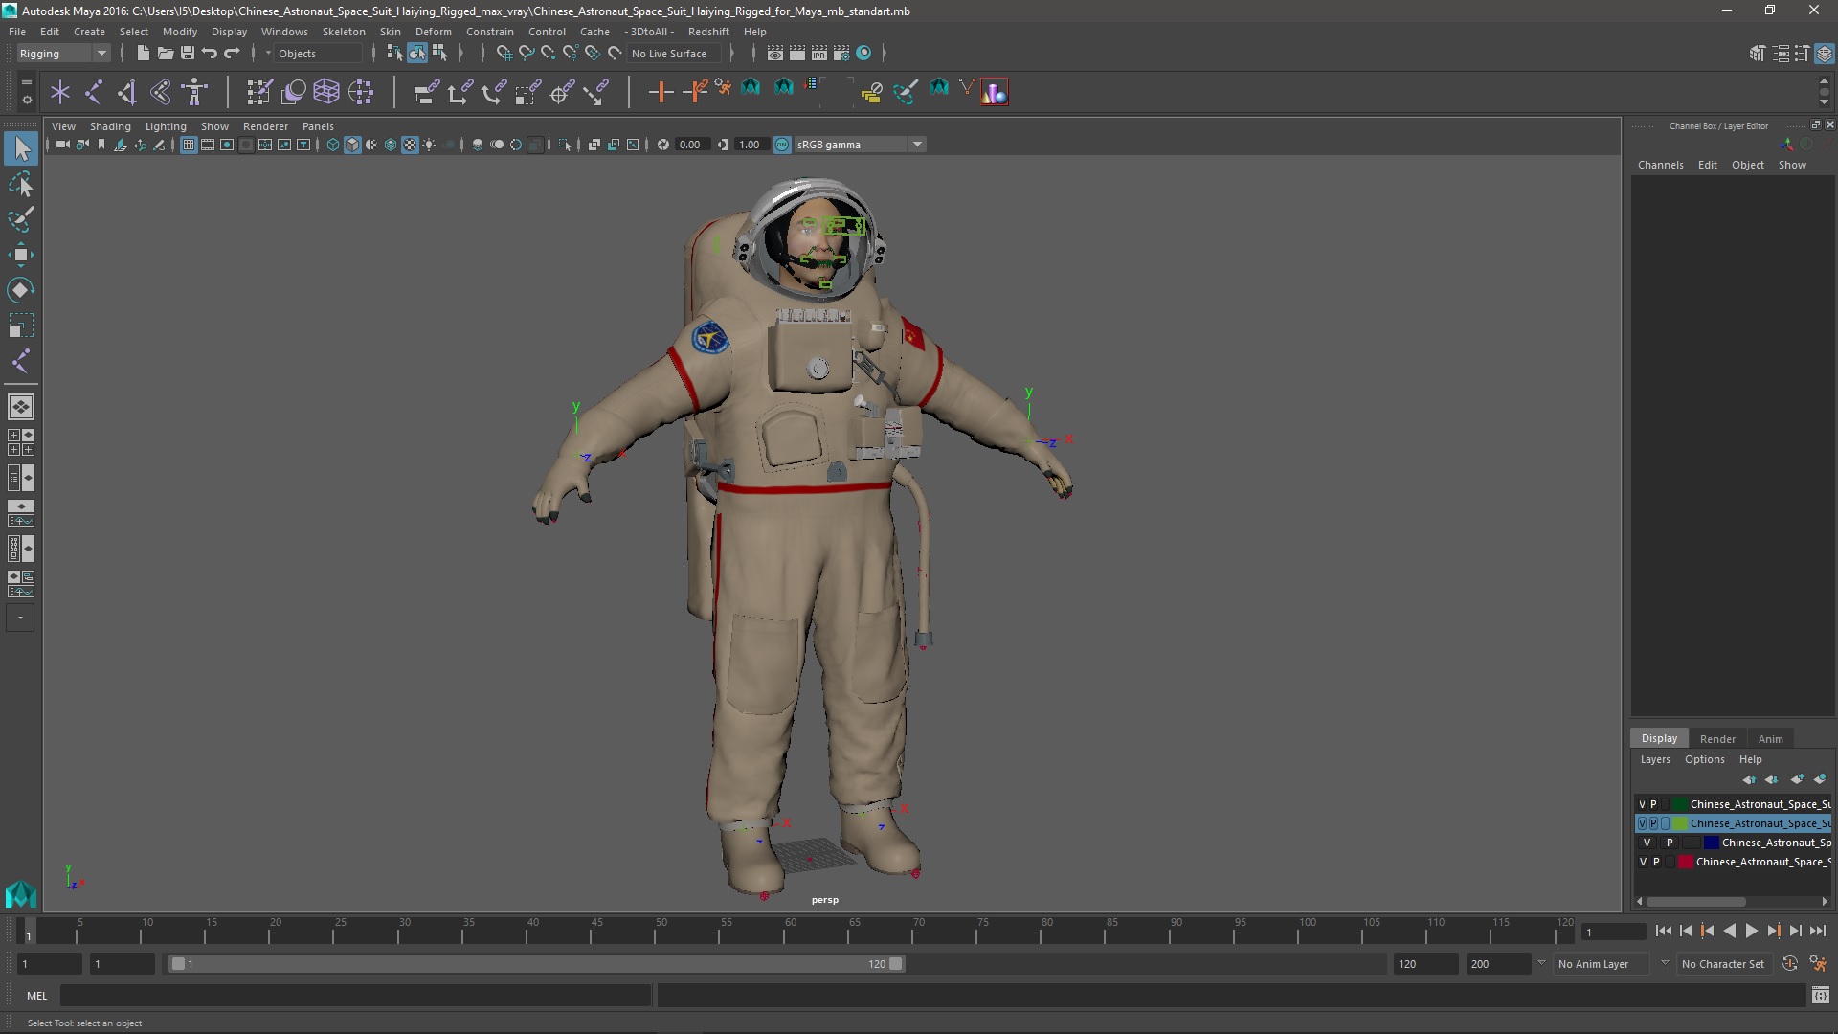Click the layer list horizontal scrollbar
Image resolution: width=1838 pixels, height=1034 pixels.
click(x=1695, y=901)
